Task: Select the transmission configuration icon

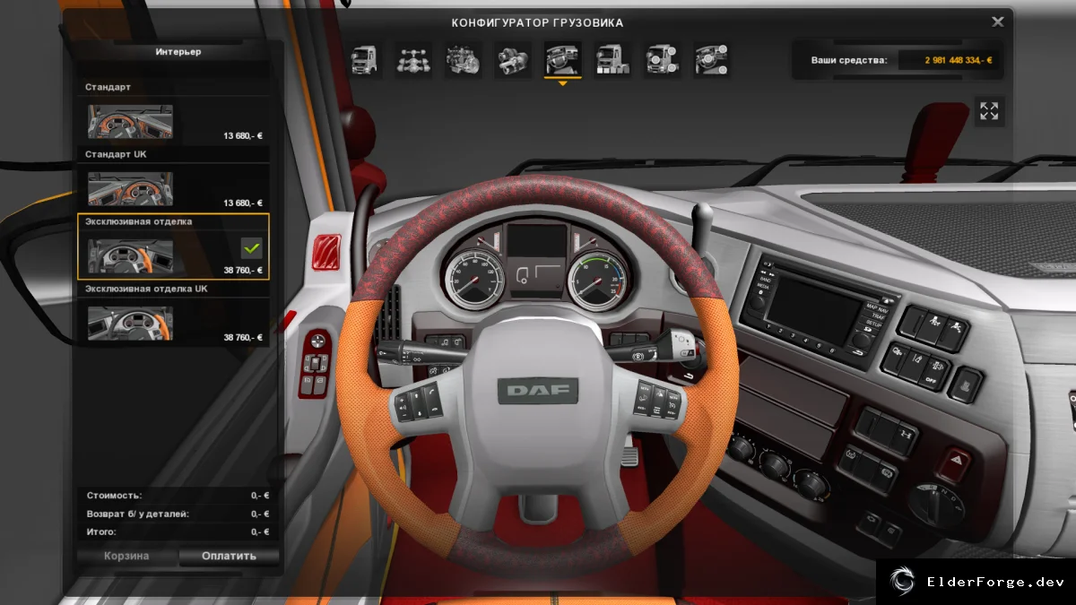Action: (x=513, y=60)
